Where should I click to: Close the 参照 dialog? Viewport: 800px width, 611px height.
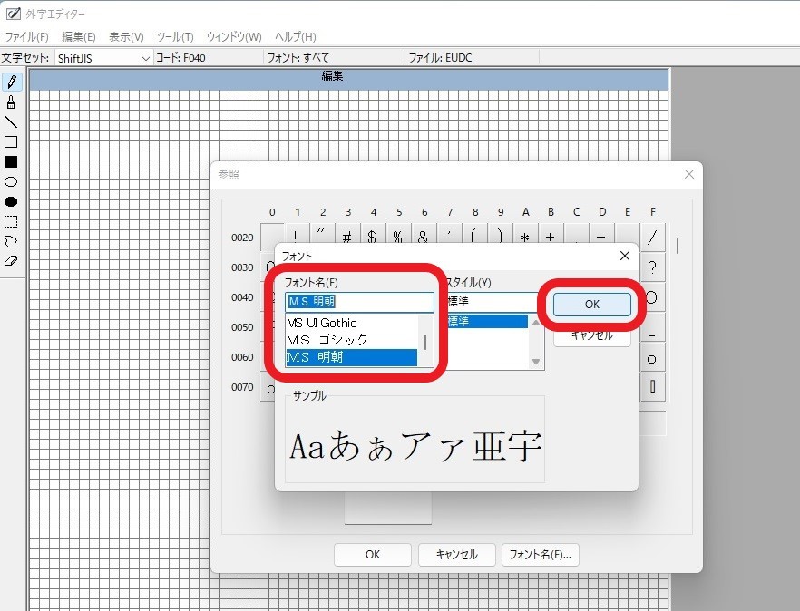click(x=688, y=174)
